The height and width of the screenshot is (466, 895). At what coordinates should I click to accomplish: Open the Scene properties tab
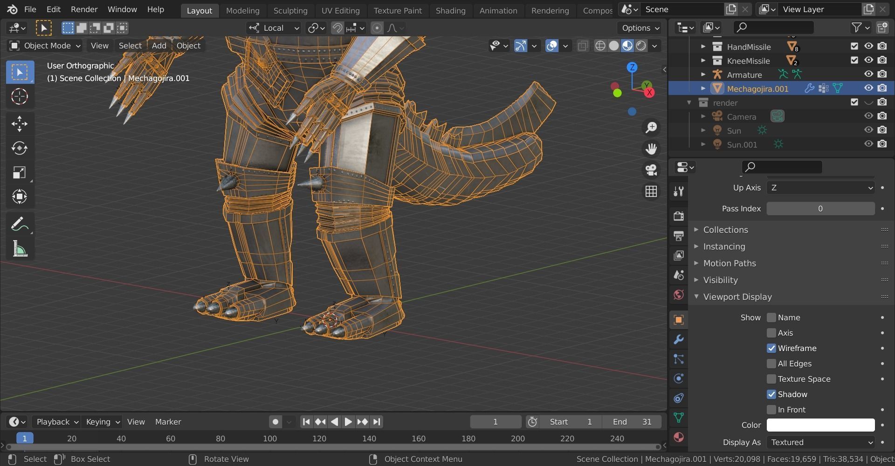[x=679, y=275]
